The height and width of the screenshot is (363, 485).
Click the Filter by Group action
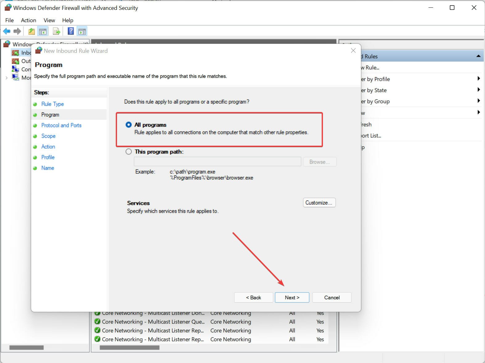pos(375,101)
